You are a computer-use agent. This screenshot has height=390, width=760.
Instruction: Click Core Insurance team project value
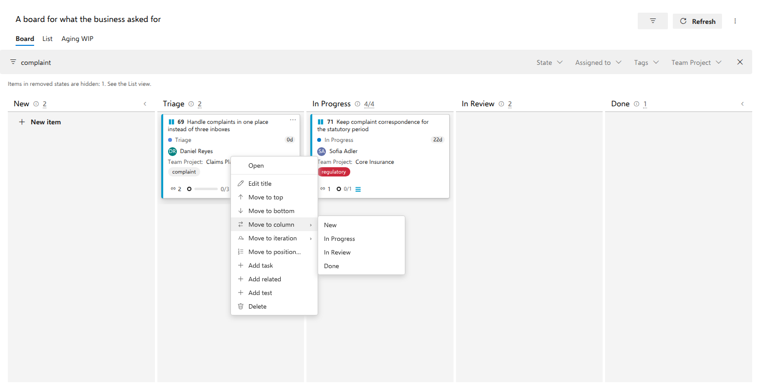(x=375, y=162)
